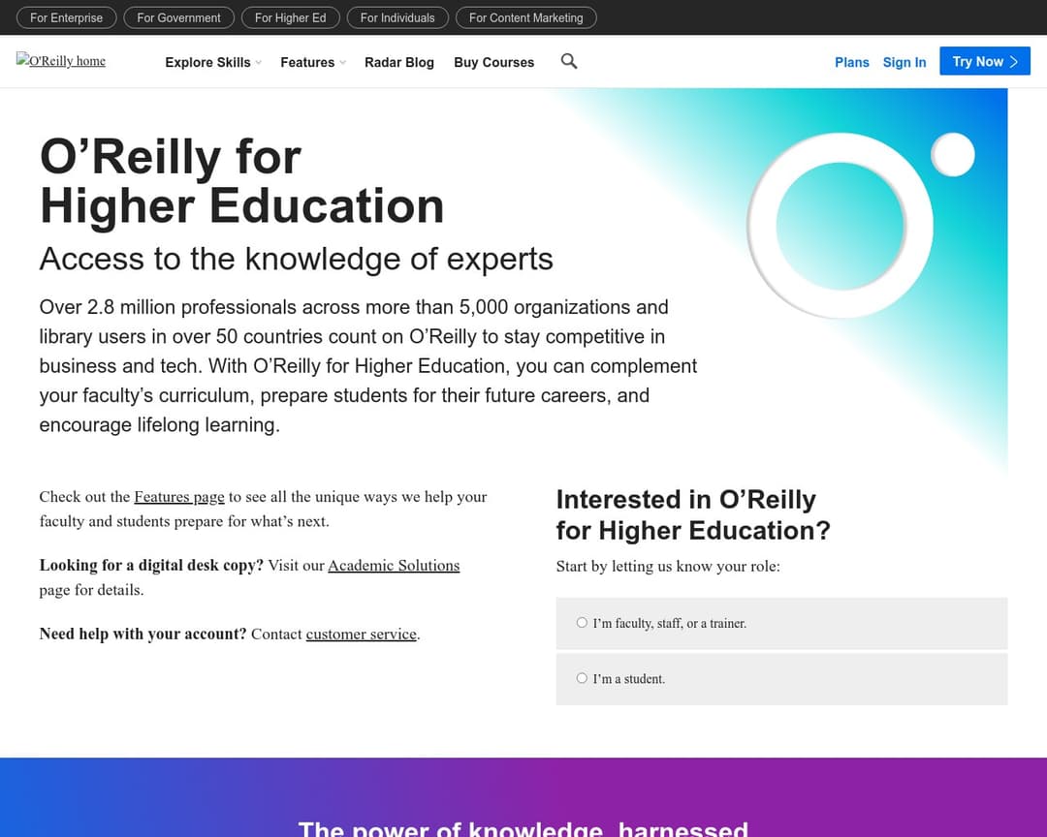The width and height of the screenshot is (1047, 837).
Task: Switch to For Individuals tab
Action: point(397,18)
